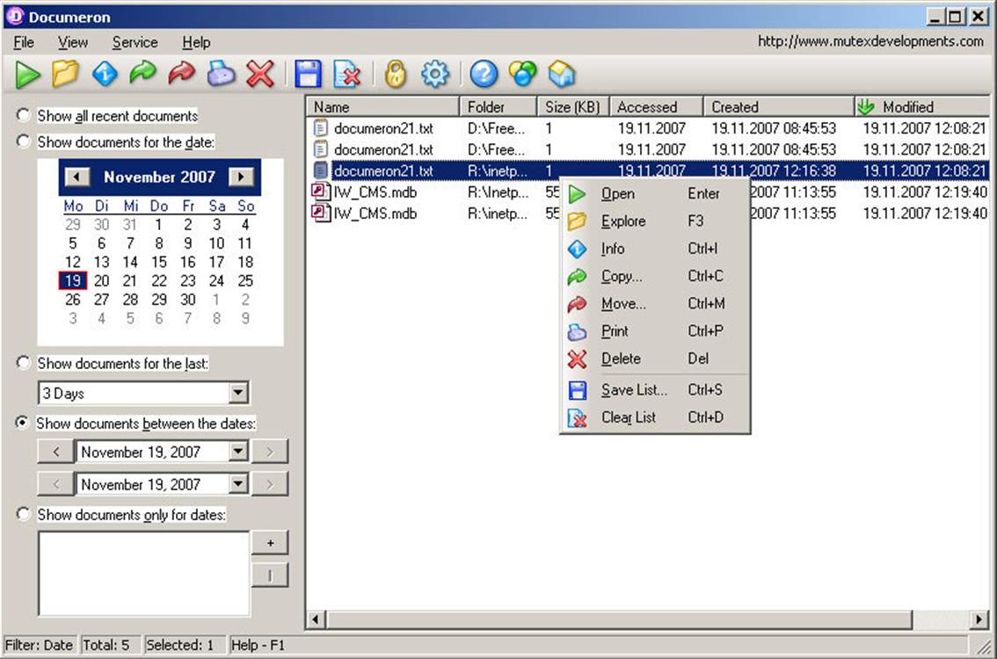Click the Clear List icon in context menu
The image size is (997, 659).
point(578,417)
